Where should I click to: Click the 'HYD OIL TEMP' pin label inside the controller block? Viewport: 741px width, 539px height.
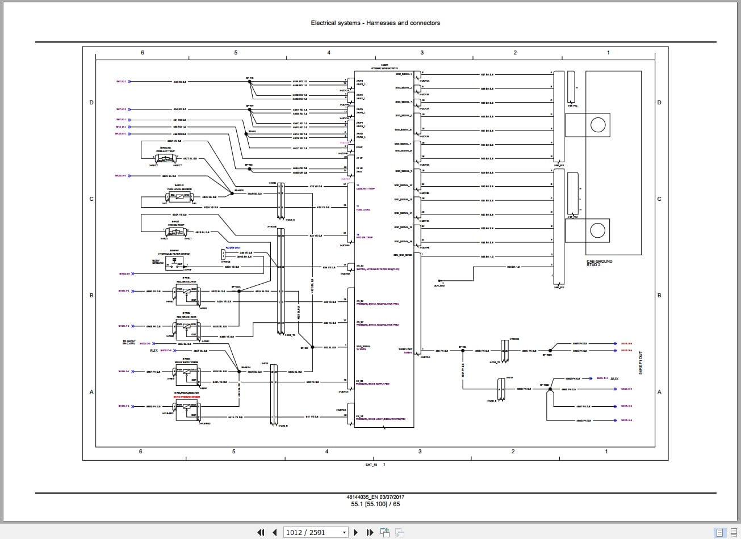365,237
